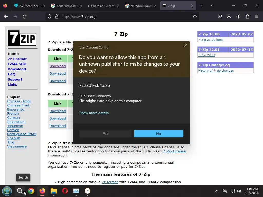
Task: Switch language to German
Action: pyautogui.click(x=13, y=117)
